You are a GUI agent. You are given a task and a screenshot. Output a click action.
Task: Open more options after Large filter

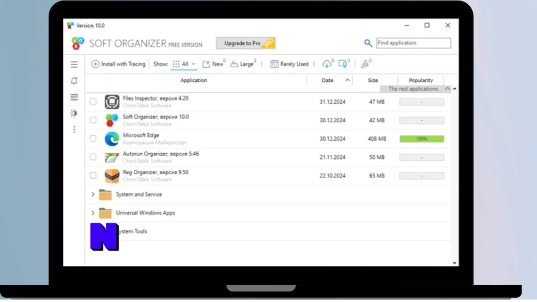262,64
